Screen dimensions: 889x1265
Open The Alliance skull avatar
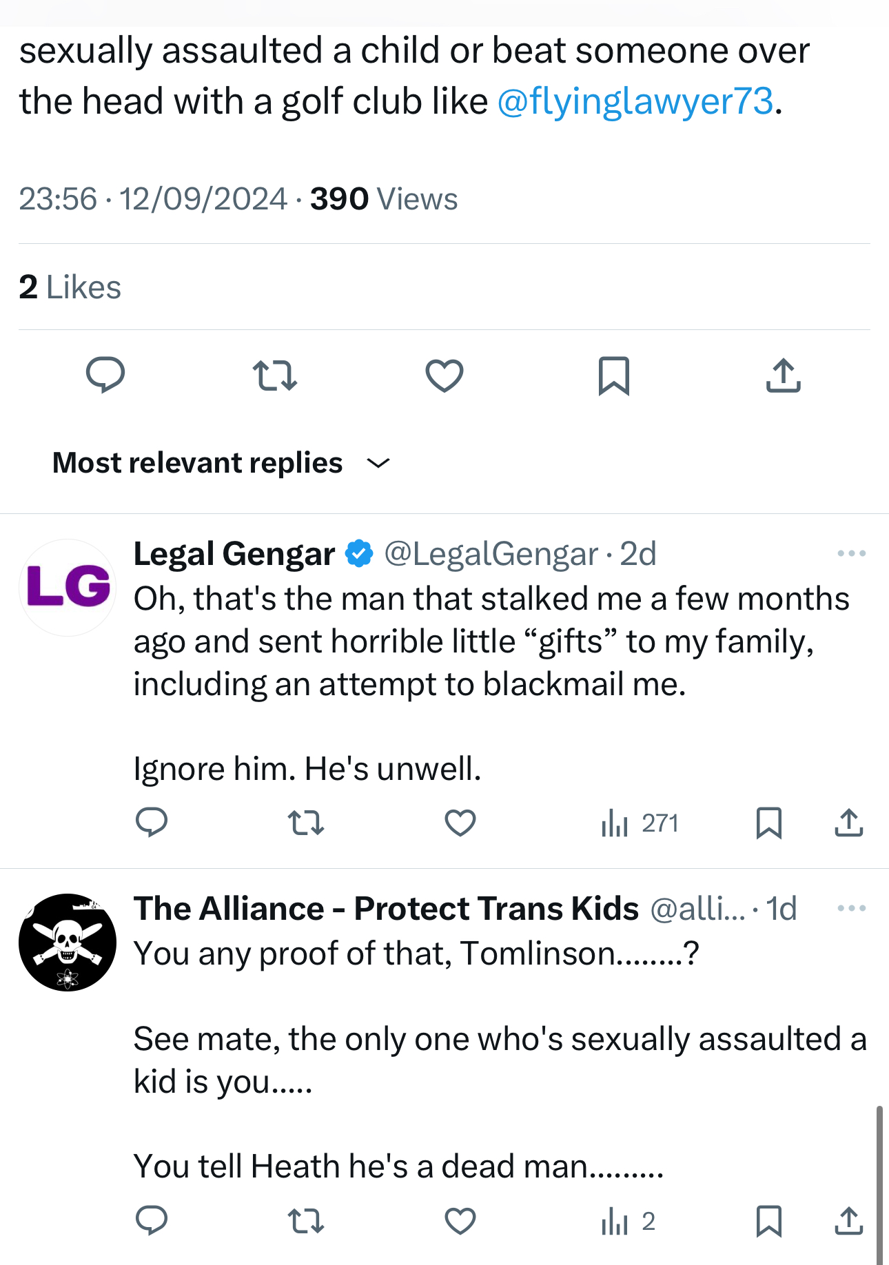[x=68, y=942]
